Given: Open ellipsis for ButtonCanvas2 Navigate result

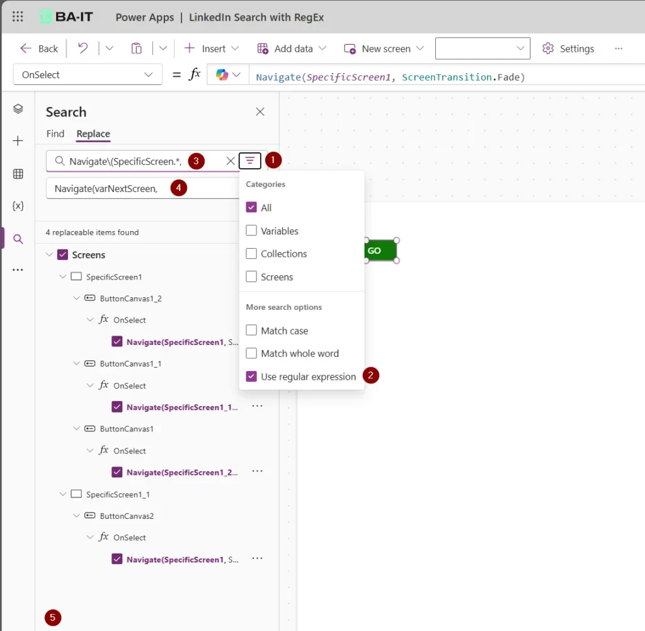Looking at the screenshot, I should (257, 558).
